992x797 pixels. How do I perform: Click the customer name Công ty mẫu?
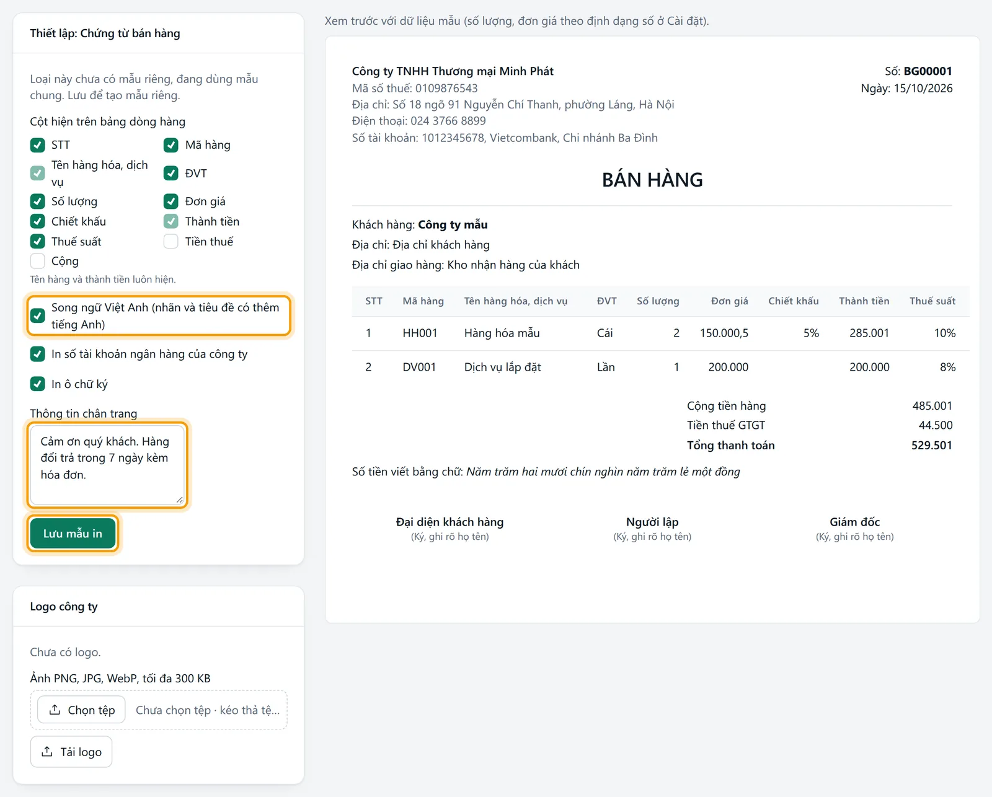pyautogui.click(x=453, y=224)
